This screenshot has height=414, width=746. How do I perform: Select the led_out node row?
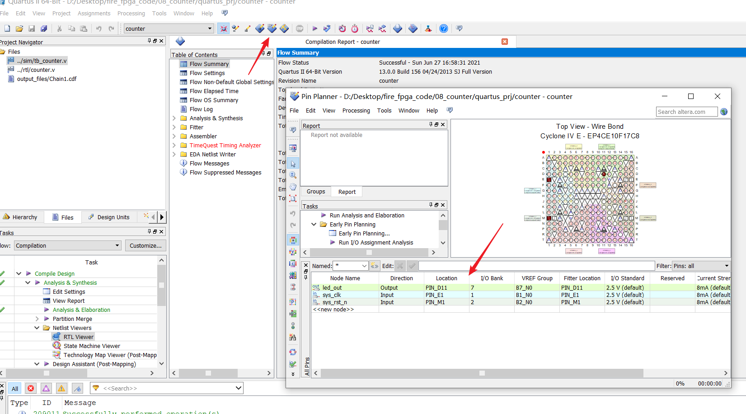[521, 287]
